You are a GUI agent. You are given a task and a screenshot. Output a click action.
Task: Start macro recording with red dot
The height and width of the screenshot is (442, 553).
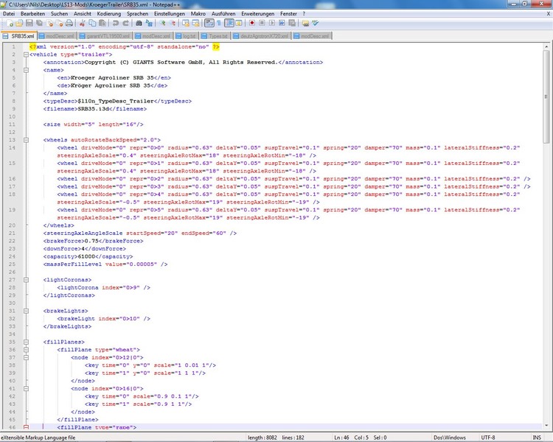coord(252,24)
